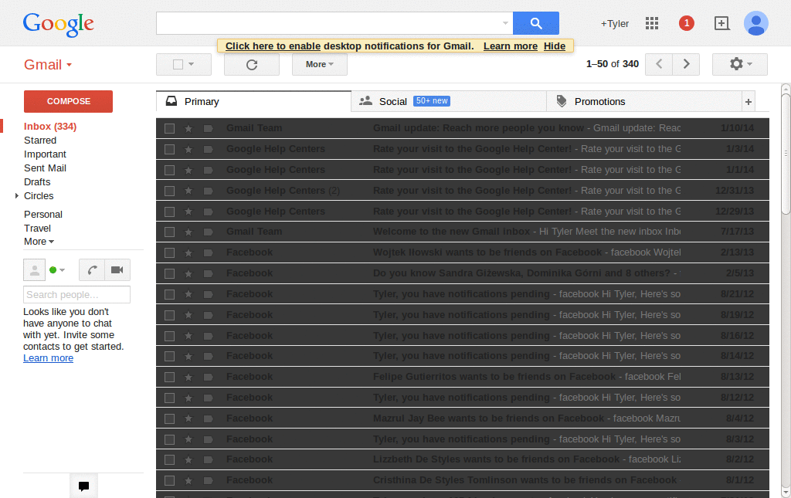Open the chat Learn more link
The image size is (791, 498).
click(x=48, y=358)
